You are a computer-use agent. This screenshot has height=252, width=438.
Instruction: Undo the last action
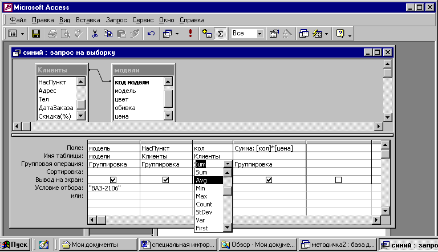(151, 34)
